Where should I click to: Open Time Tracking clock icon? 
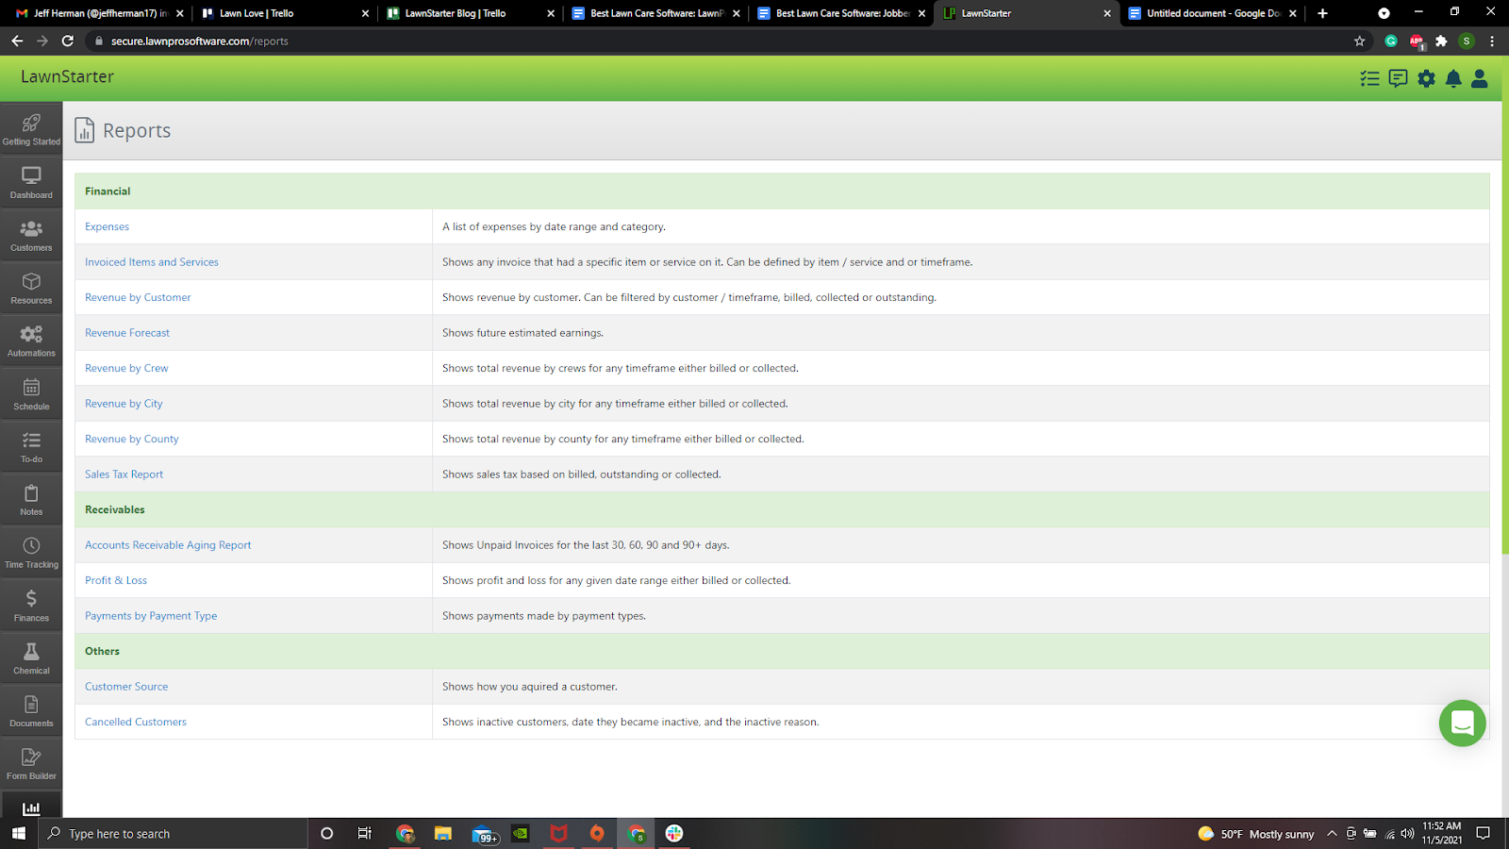[x=31, y=552]
